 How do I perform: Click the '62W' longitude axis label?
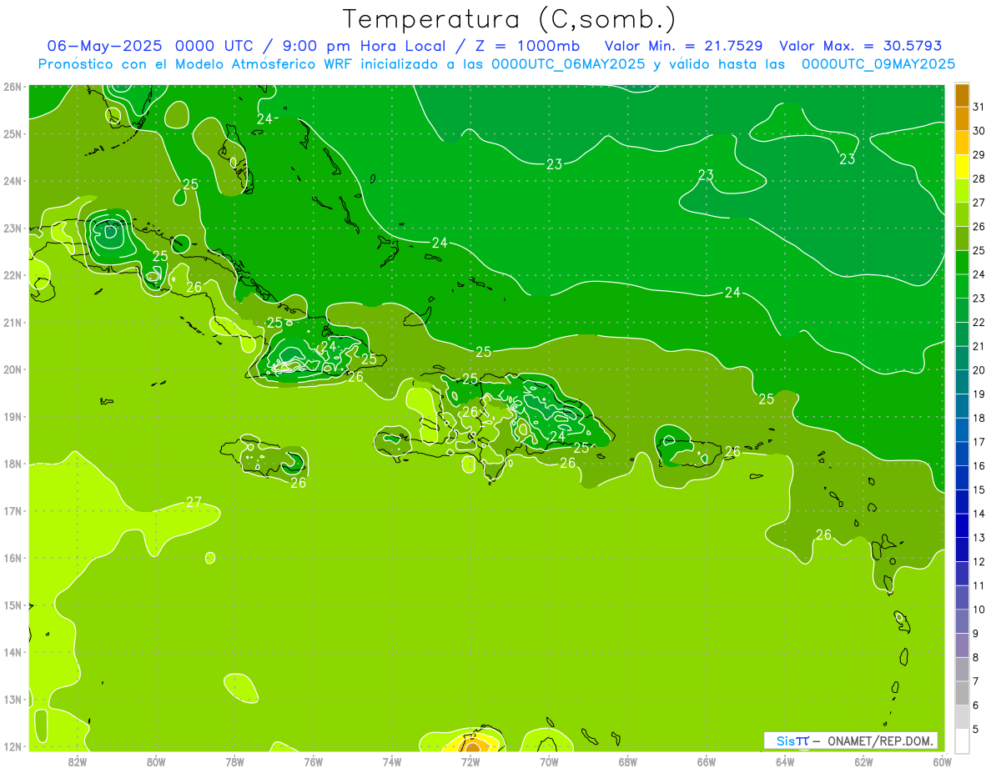(x=863, y=761)
